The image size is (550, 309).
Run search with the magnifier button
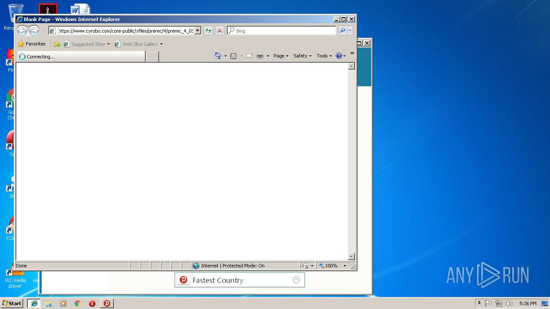pyautogui.click(x=342, y=30)
